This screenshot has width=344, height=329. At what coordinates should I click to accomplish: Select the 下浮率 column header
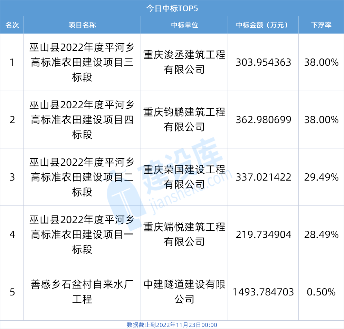321,25
